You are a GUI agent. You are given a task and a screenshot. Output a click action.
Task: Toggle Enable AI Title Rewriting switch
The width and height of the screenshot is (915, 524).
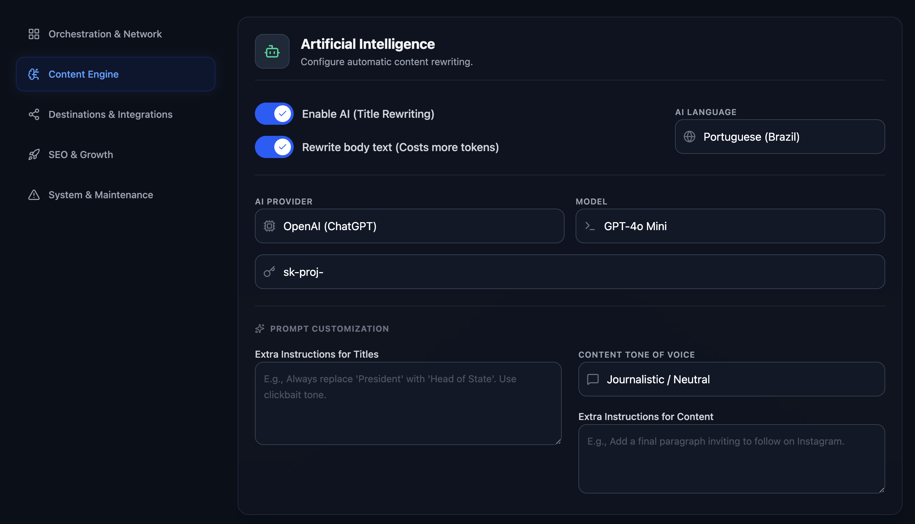pos(274,114)
